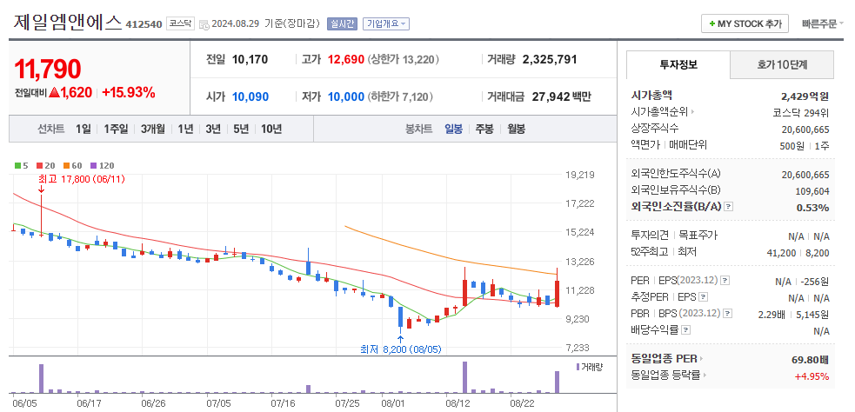855x412 pixels.
Task: Open the 빠른주문 dropdown
Action: click(822, 24)
